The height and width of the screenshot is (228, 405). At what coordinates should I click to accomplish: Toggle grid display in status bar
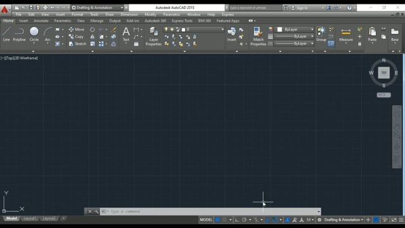pos(218,220)
